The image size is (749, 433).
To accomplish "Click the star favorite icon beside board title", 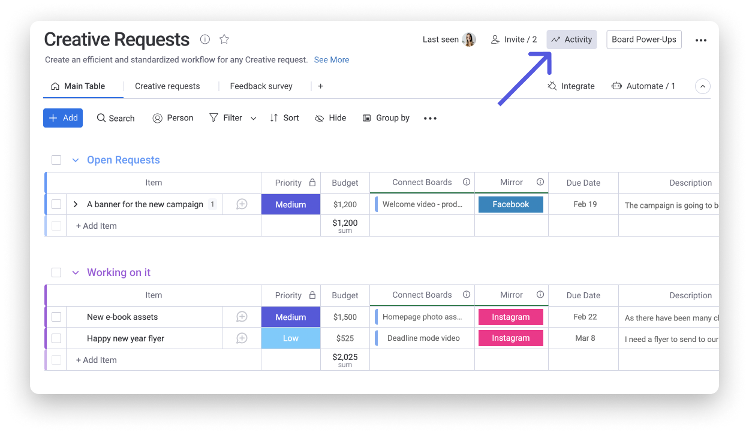I will (224, 40).
